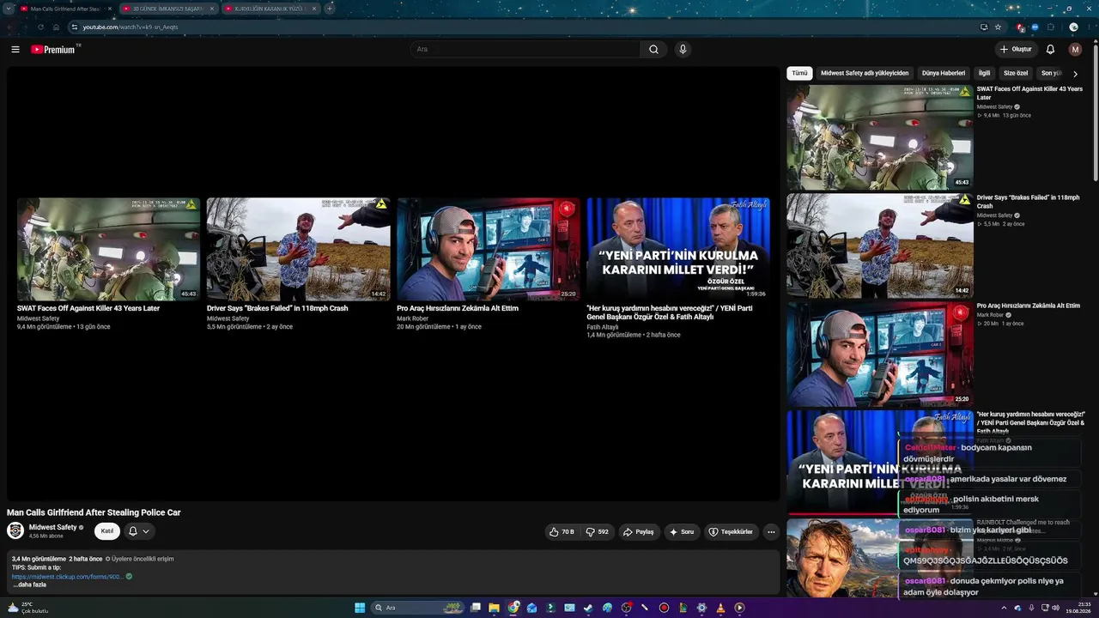Image resolution: width=1099 pixels, height=618 pixels.
Task: Click the 'Teşekkürler' thanks button
Action: click(731, 532)
